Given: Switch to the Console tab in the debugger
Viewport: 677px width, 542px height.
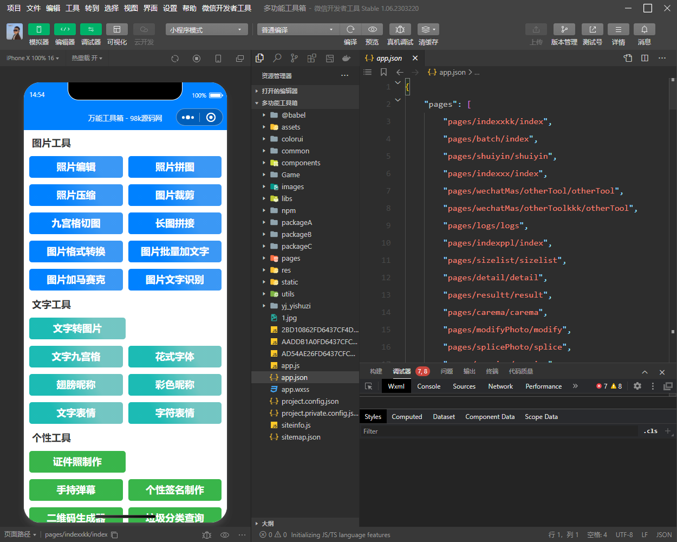Looking at the screenshot, I should (428, 386).
